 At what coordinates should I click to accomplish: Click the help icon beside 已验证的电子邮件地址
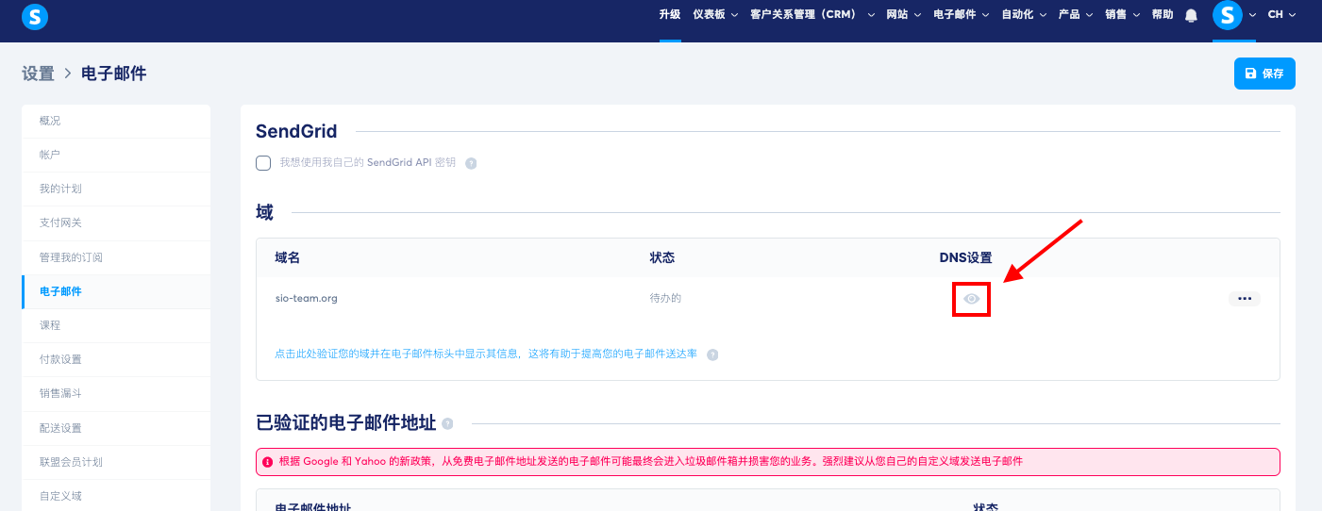point(447,423)
